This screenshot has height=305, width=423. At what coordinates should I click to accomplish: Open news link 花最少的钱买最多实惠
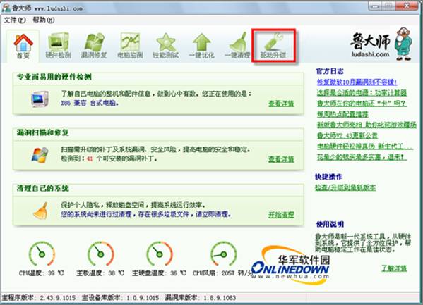click(x=362, y=156)
